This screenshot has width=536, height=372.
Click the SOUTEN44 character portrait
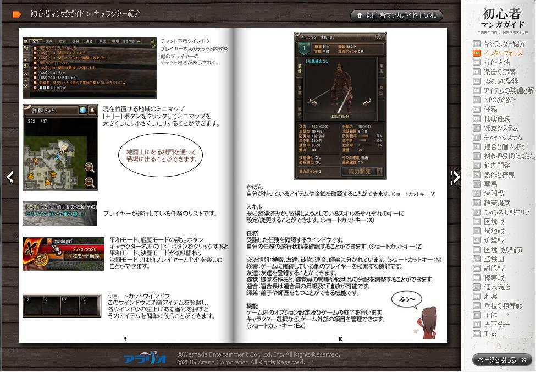[x=340, y=90]
